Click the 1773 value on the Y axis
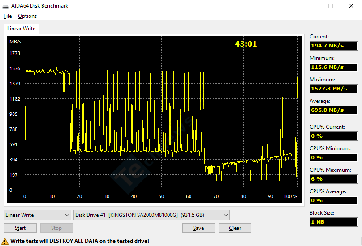This screenshot has height=246, width=362. click(15, 53)
